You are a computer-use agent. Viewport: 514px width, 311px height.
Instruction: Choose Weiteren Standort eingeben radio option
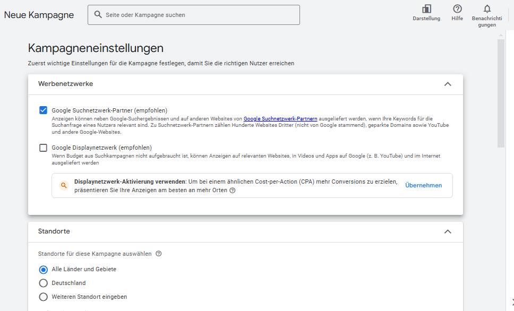pos(43,297)
